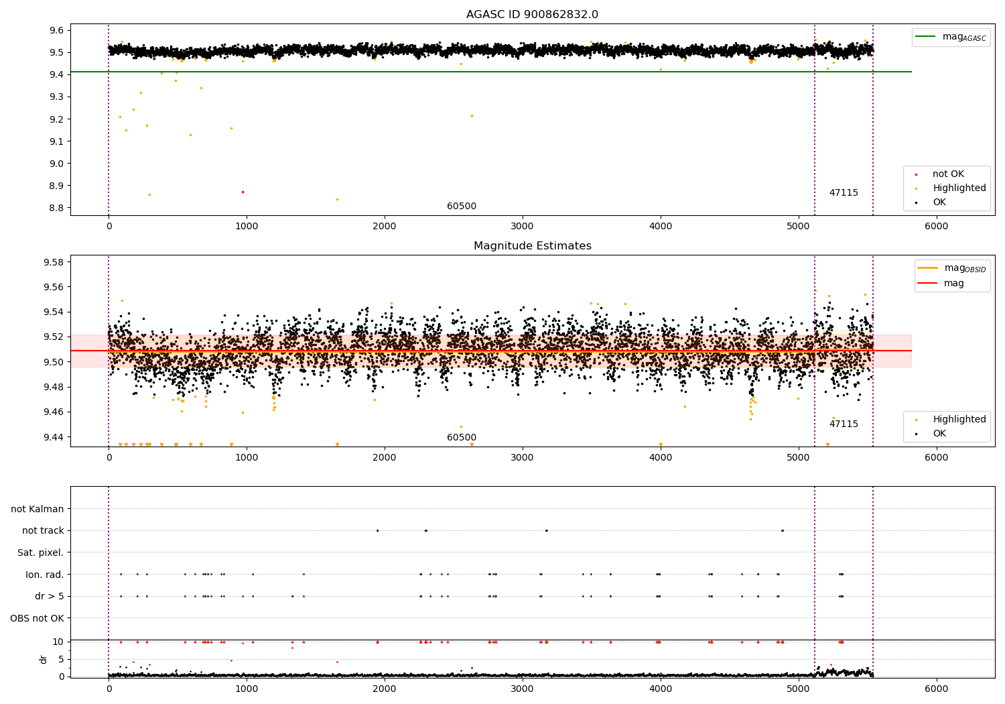Click the '60500' label in Magnitude Estimates plot

point(462,437)
